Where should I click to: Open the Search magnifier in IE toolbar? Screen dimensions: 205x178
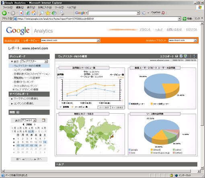coord(41,13)
